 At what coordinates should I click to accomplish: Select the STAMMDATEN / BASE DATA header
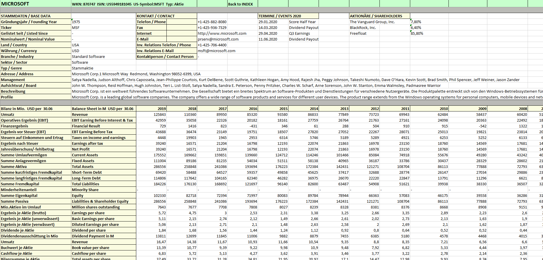click(36, 16)
